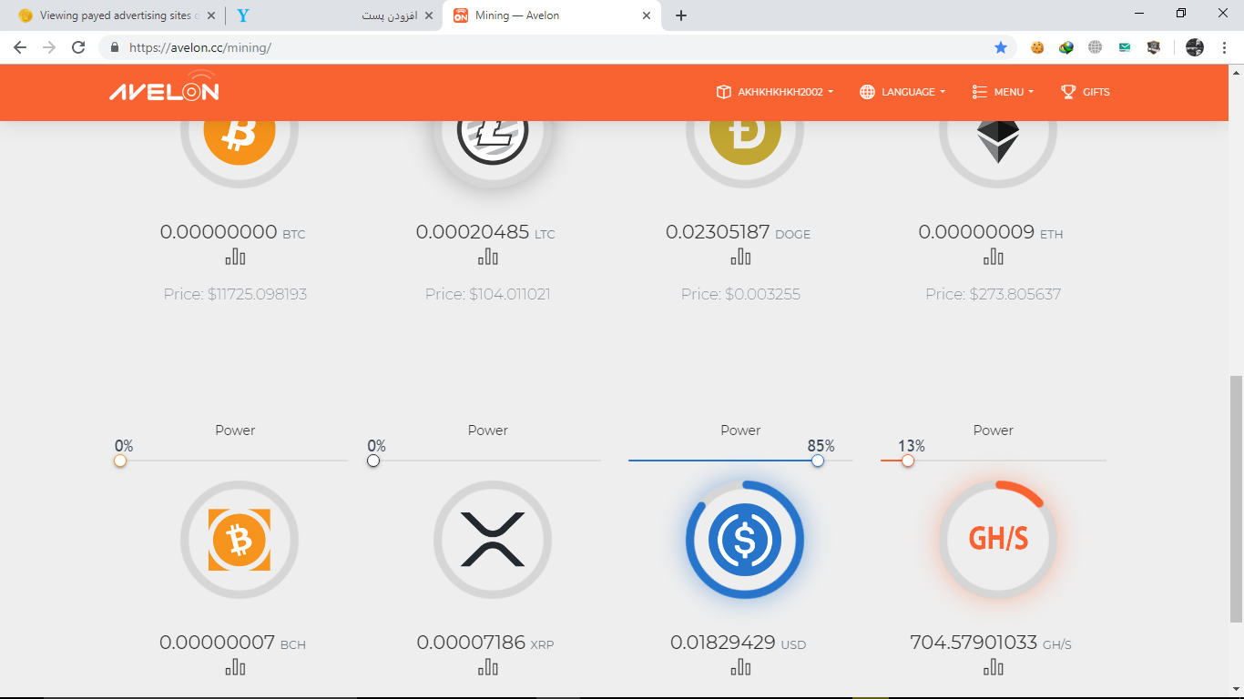This screenshot has width=1244, height=699.
Task: Click the cookie extension icon
Action: click(1037, 47)
